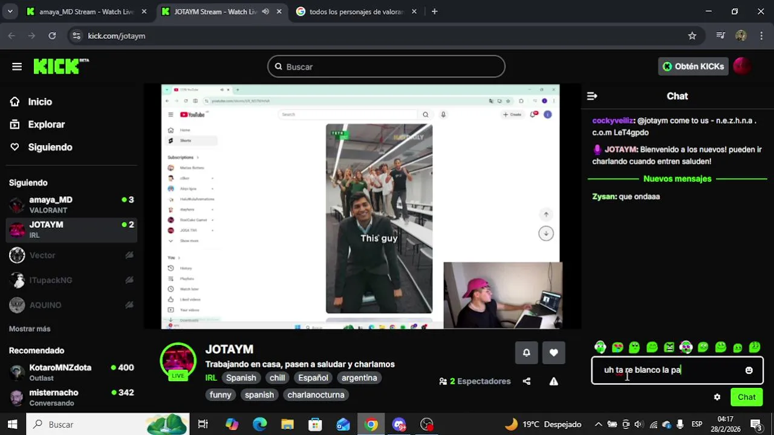The width and height of the screenshot is (774, 435).
Task: Show hidden system tray icons
Action: tap(598, 424)
